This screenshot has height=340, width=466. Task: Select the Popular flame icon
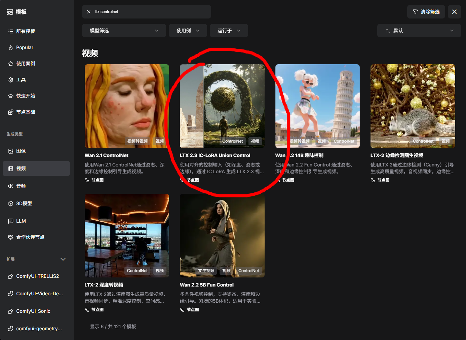[x=11, y=47]
